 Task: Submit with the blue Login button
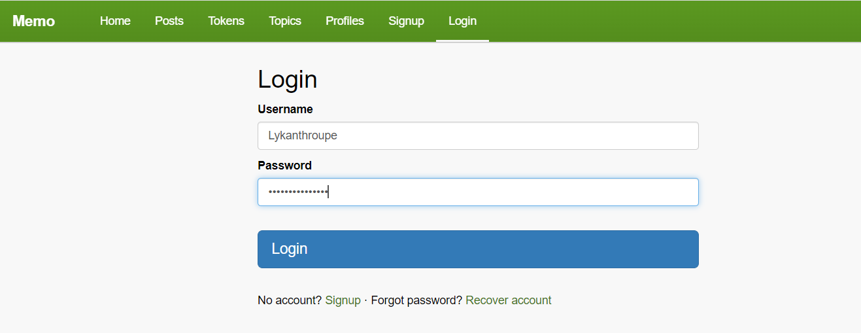[478, 249]
